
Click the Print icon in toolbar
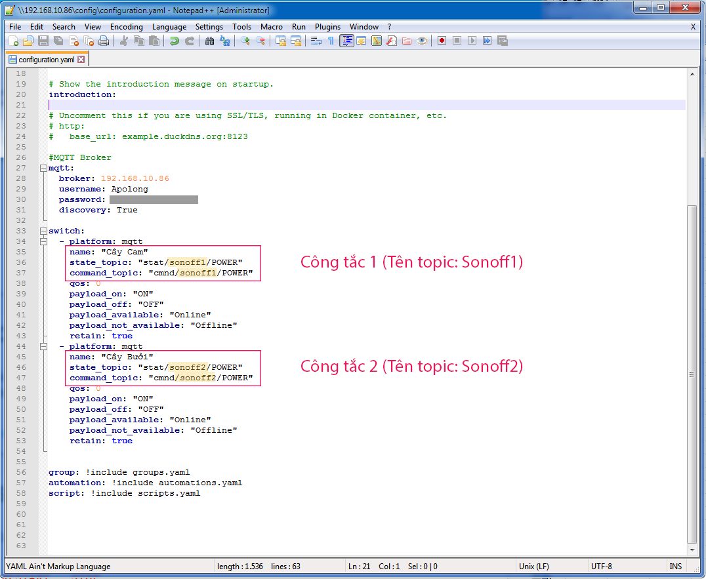point(103,41)
